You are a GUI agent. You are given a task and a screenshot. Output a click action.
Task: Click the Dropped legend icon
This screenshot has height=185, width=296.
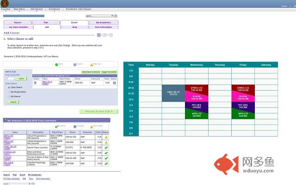tap(75, 127)
